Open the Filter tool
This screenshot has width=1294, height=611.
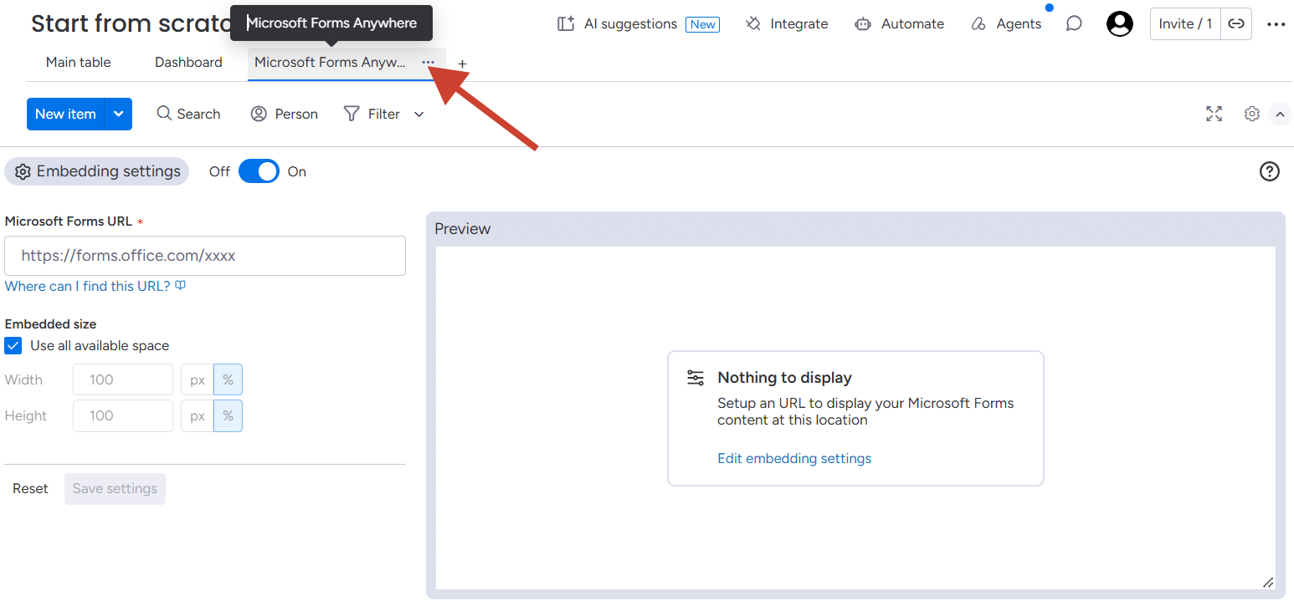[372, 114]
